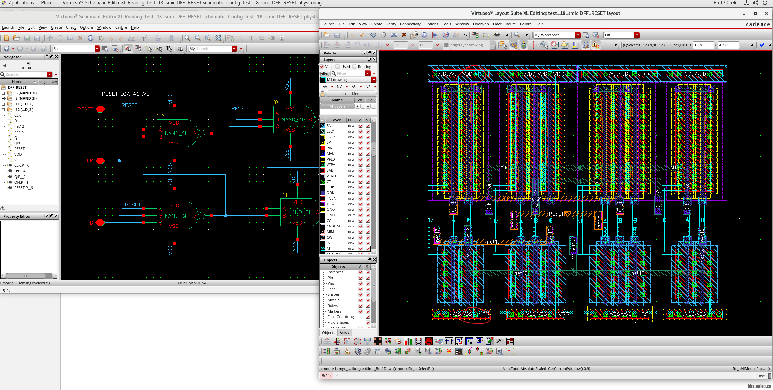Click the red PIN layer color swatch
The image size is (773, 390).
(x=323, y=148)
